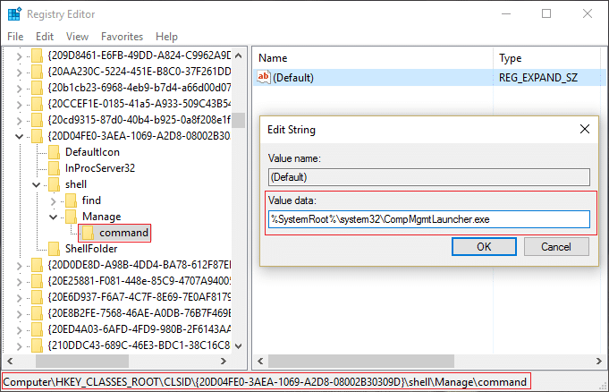Click the tree pane vertical scrollbar thumb
This screenshot has width=609, height=392.
click(x=239, y=120)
